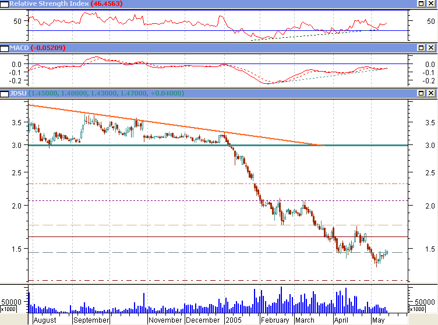Select the green dashed trendline under the RSI
438x325 pixels.
(315, 35)
